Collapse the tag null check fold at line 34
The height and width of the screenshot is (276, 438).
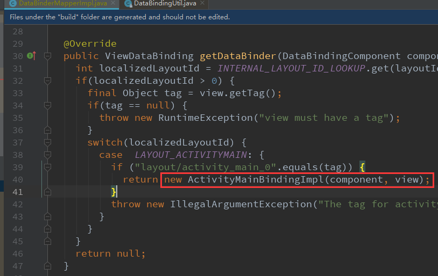pyautogui.click(x=47, y=105)
